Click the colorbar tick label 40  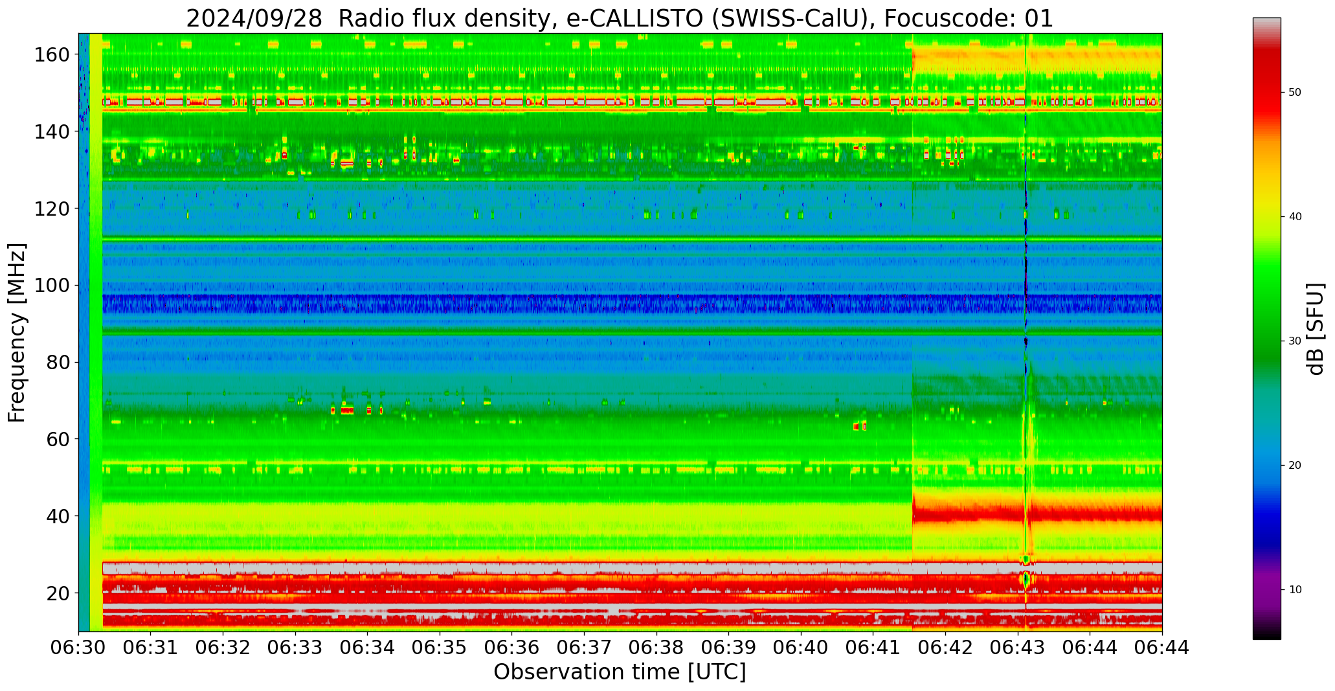pos(1295,217)
